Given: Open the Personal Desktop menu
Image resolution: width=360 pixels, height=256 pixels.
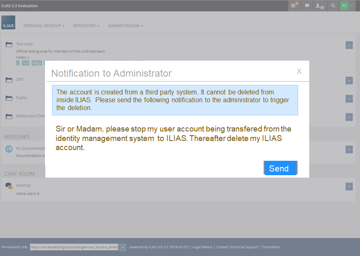Looking at the screenshot, I should (44, 26).
